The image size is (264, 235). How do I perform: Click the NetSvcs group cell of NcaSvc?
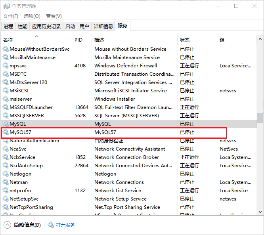229,149
